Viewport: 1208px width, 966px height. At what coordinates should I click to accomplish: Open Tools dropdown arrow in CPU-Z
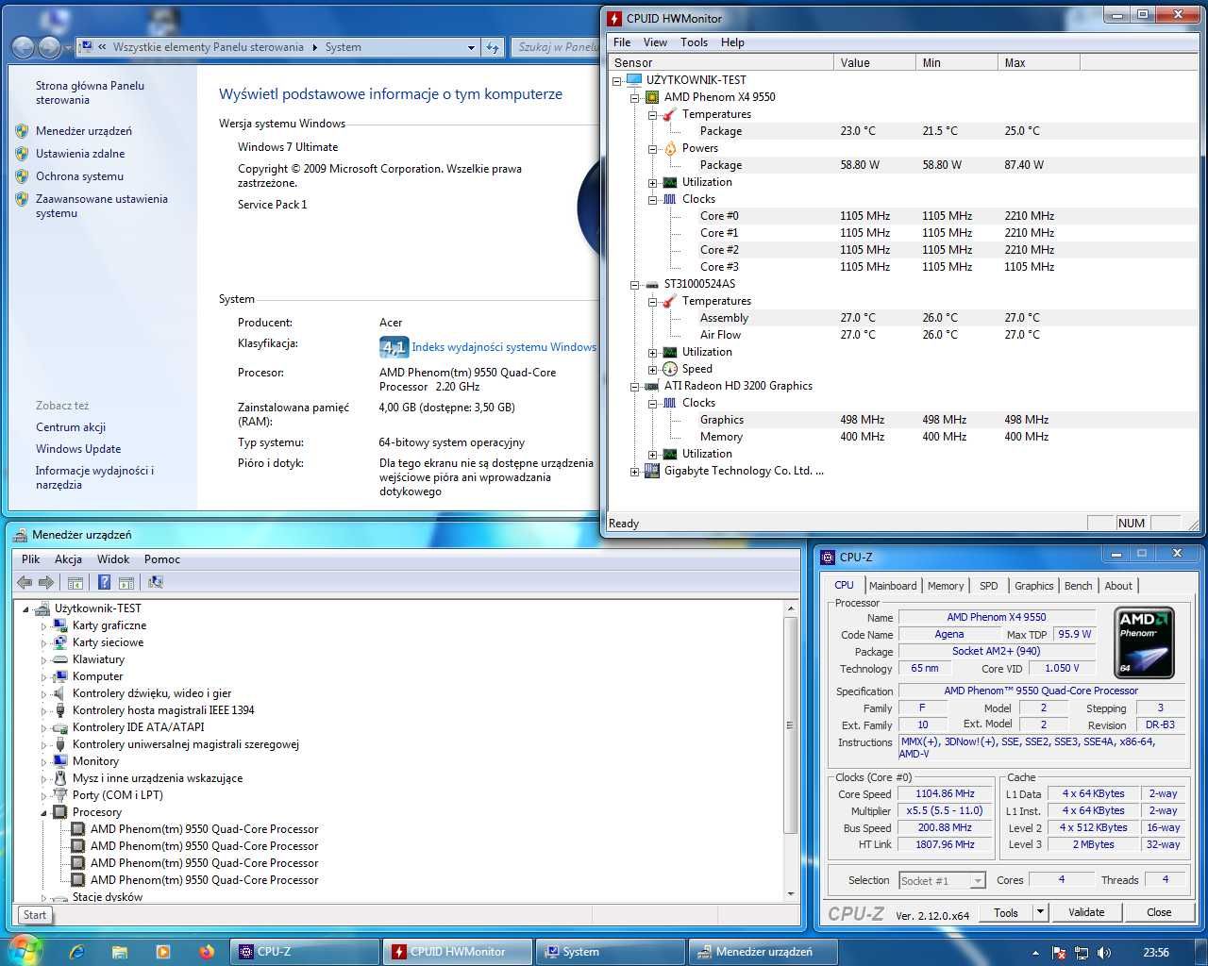click(x=1040, y=912)
